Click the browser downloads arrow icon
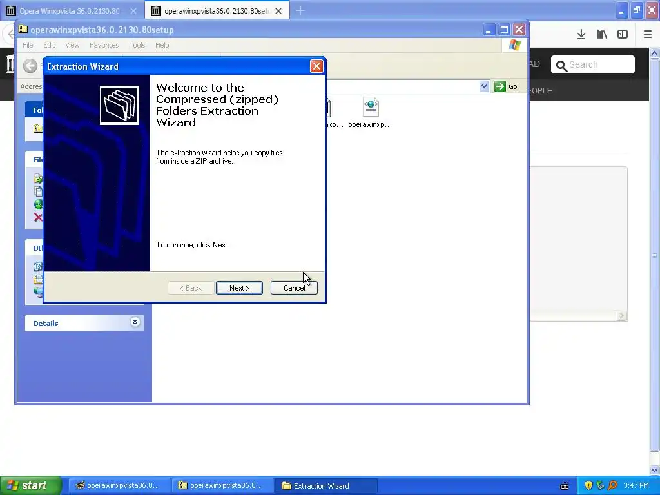 (x=581, y=35)
